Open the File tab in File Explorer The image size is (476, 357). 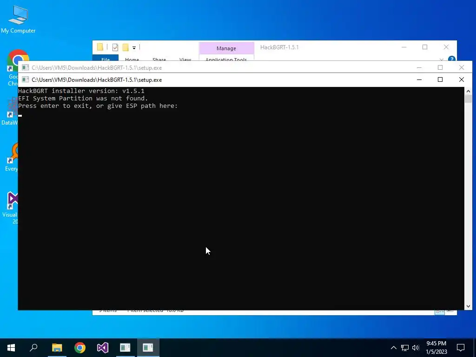pyautogui.click(x=106, y=58)
